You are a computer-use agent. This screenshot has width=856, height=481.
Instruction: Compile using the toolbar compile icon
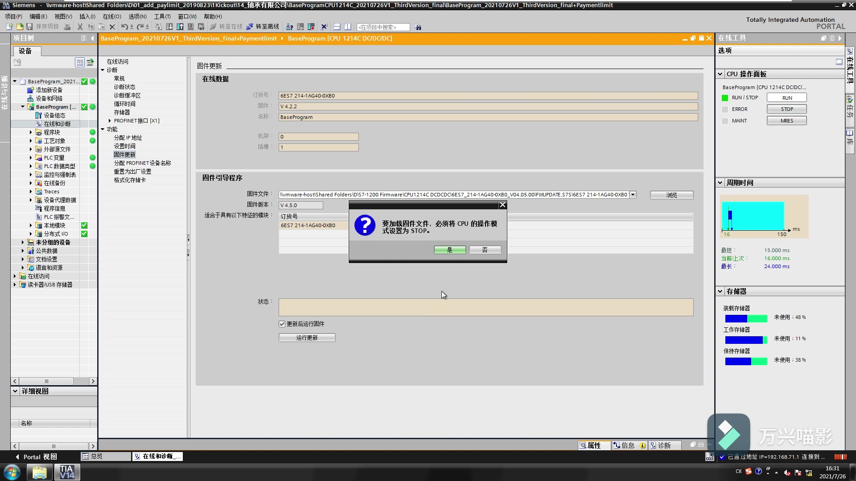(158, 27)
